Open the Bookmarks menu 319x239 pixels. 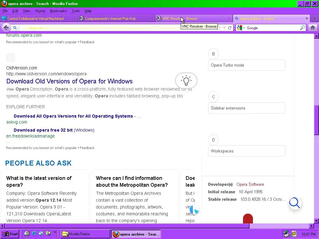[x=58, y=11]
